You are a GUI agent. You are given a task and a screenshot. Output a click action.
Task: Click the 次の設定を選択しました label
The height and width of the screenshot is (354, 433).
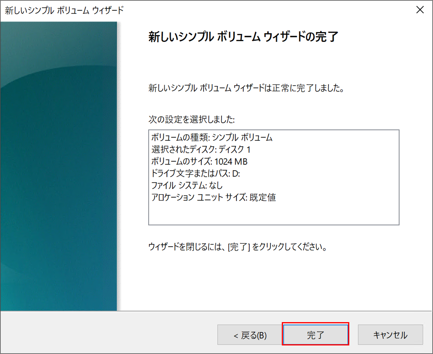pos(192,119)
